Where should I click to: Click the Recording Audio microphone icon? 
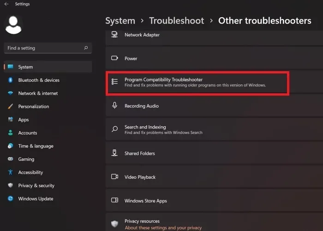pos(114,105)
